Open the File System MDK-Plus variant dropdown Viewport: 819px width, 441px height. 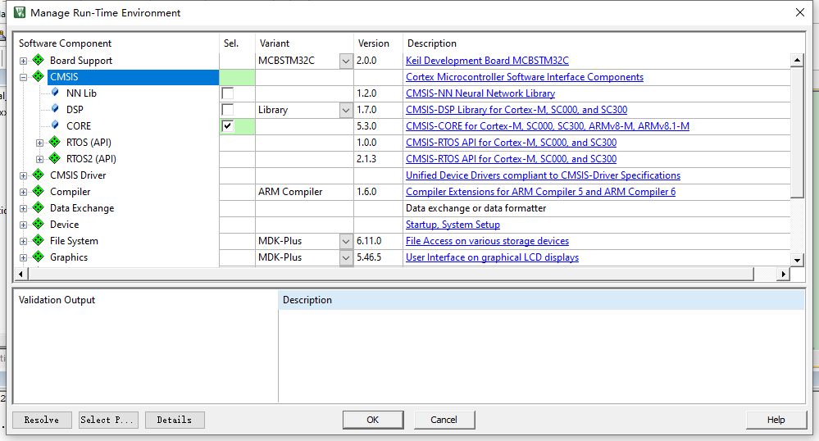coord(346,241)
